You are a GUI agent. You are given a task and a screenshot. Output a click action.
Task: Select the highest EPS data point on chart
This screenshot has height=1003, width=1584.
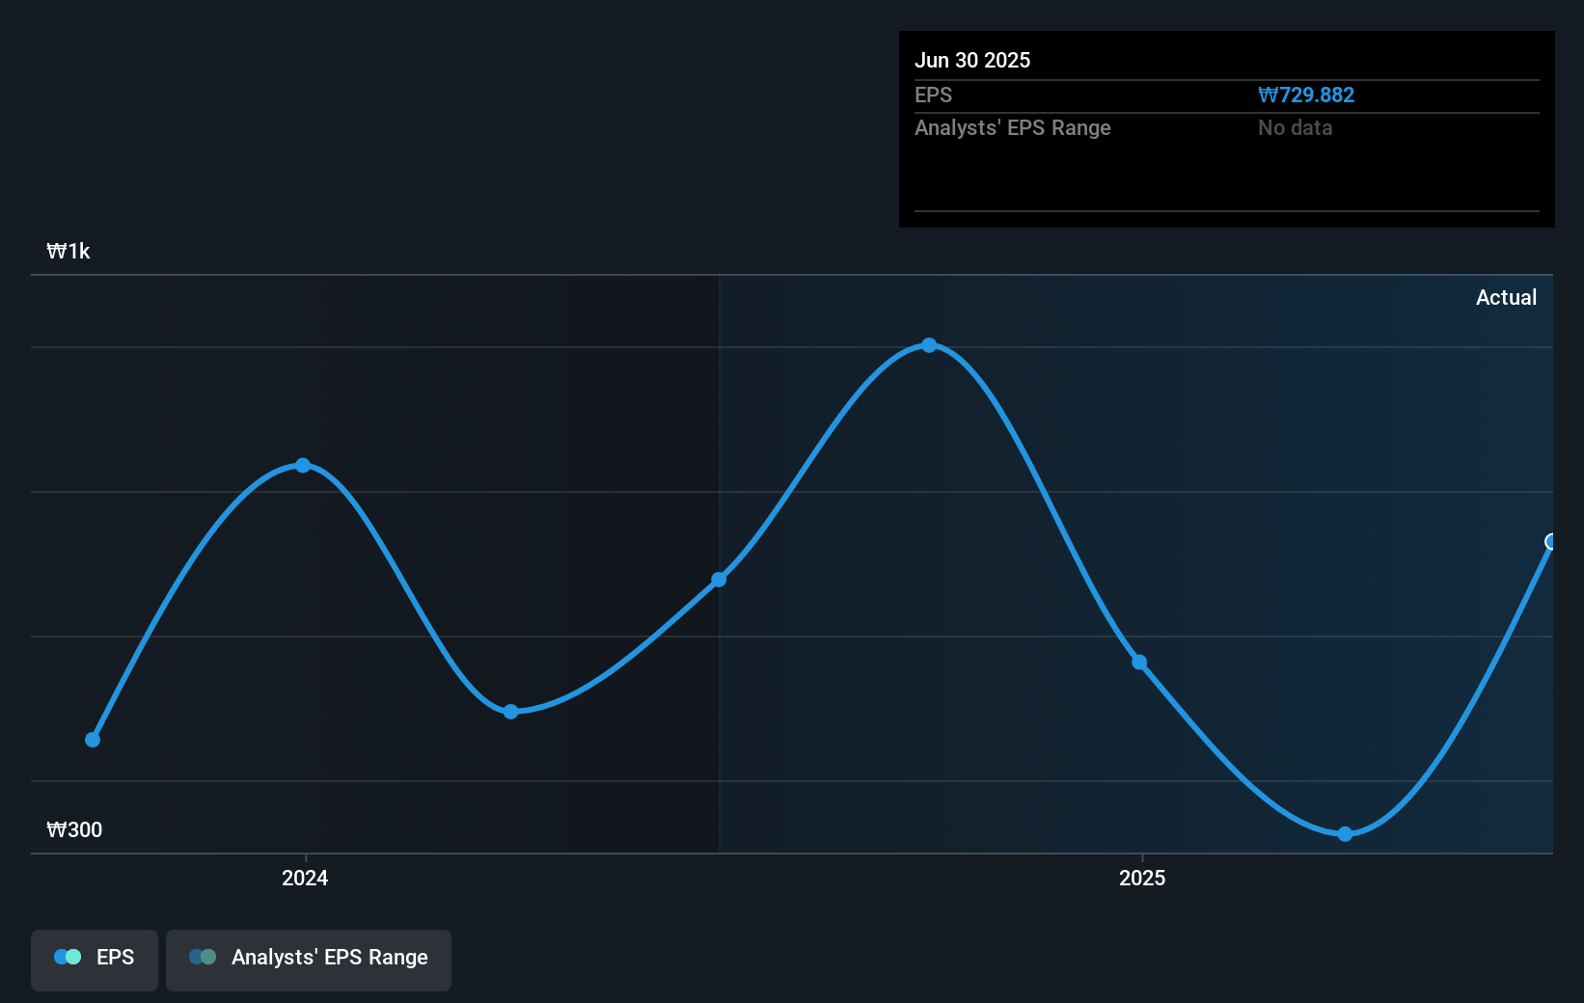pyautogui.click(x=929, y=345)
